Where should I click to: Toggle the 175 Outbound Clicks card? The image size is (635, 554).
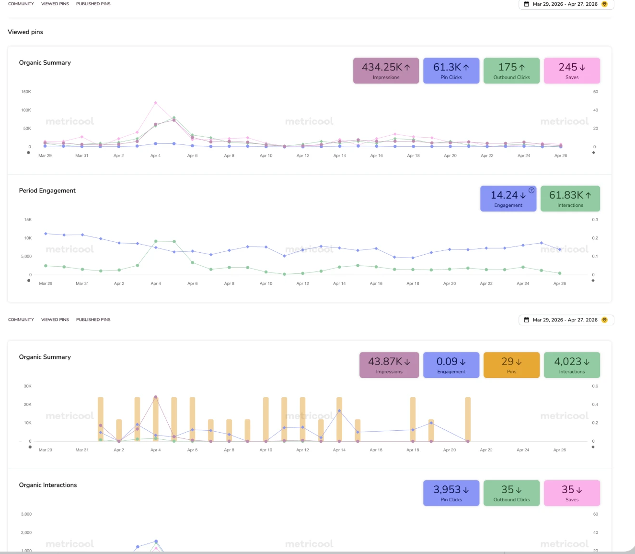[x=511, y=71]
